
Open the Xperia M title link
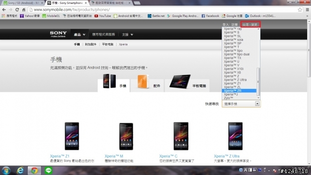point(114,156)
